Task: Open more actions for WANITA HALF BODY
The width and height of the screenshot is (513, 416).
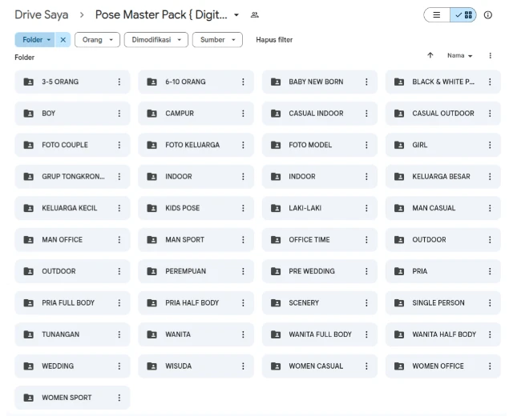Action: 490,334
